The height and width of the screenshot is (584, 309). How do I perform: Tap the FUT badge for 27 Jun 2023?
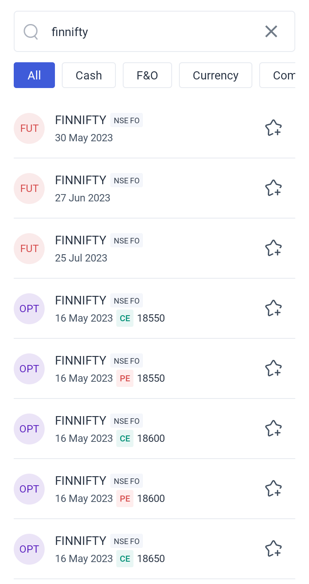click(29, 188)
